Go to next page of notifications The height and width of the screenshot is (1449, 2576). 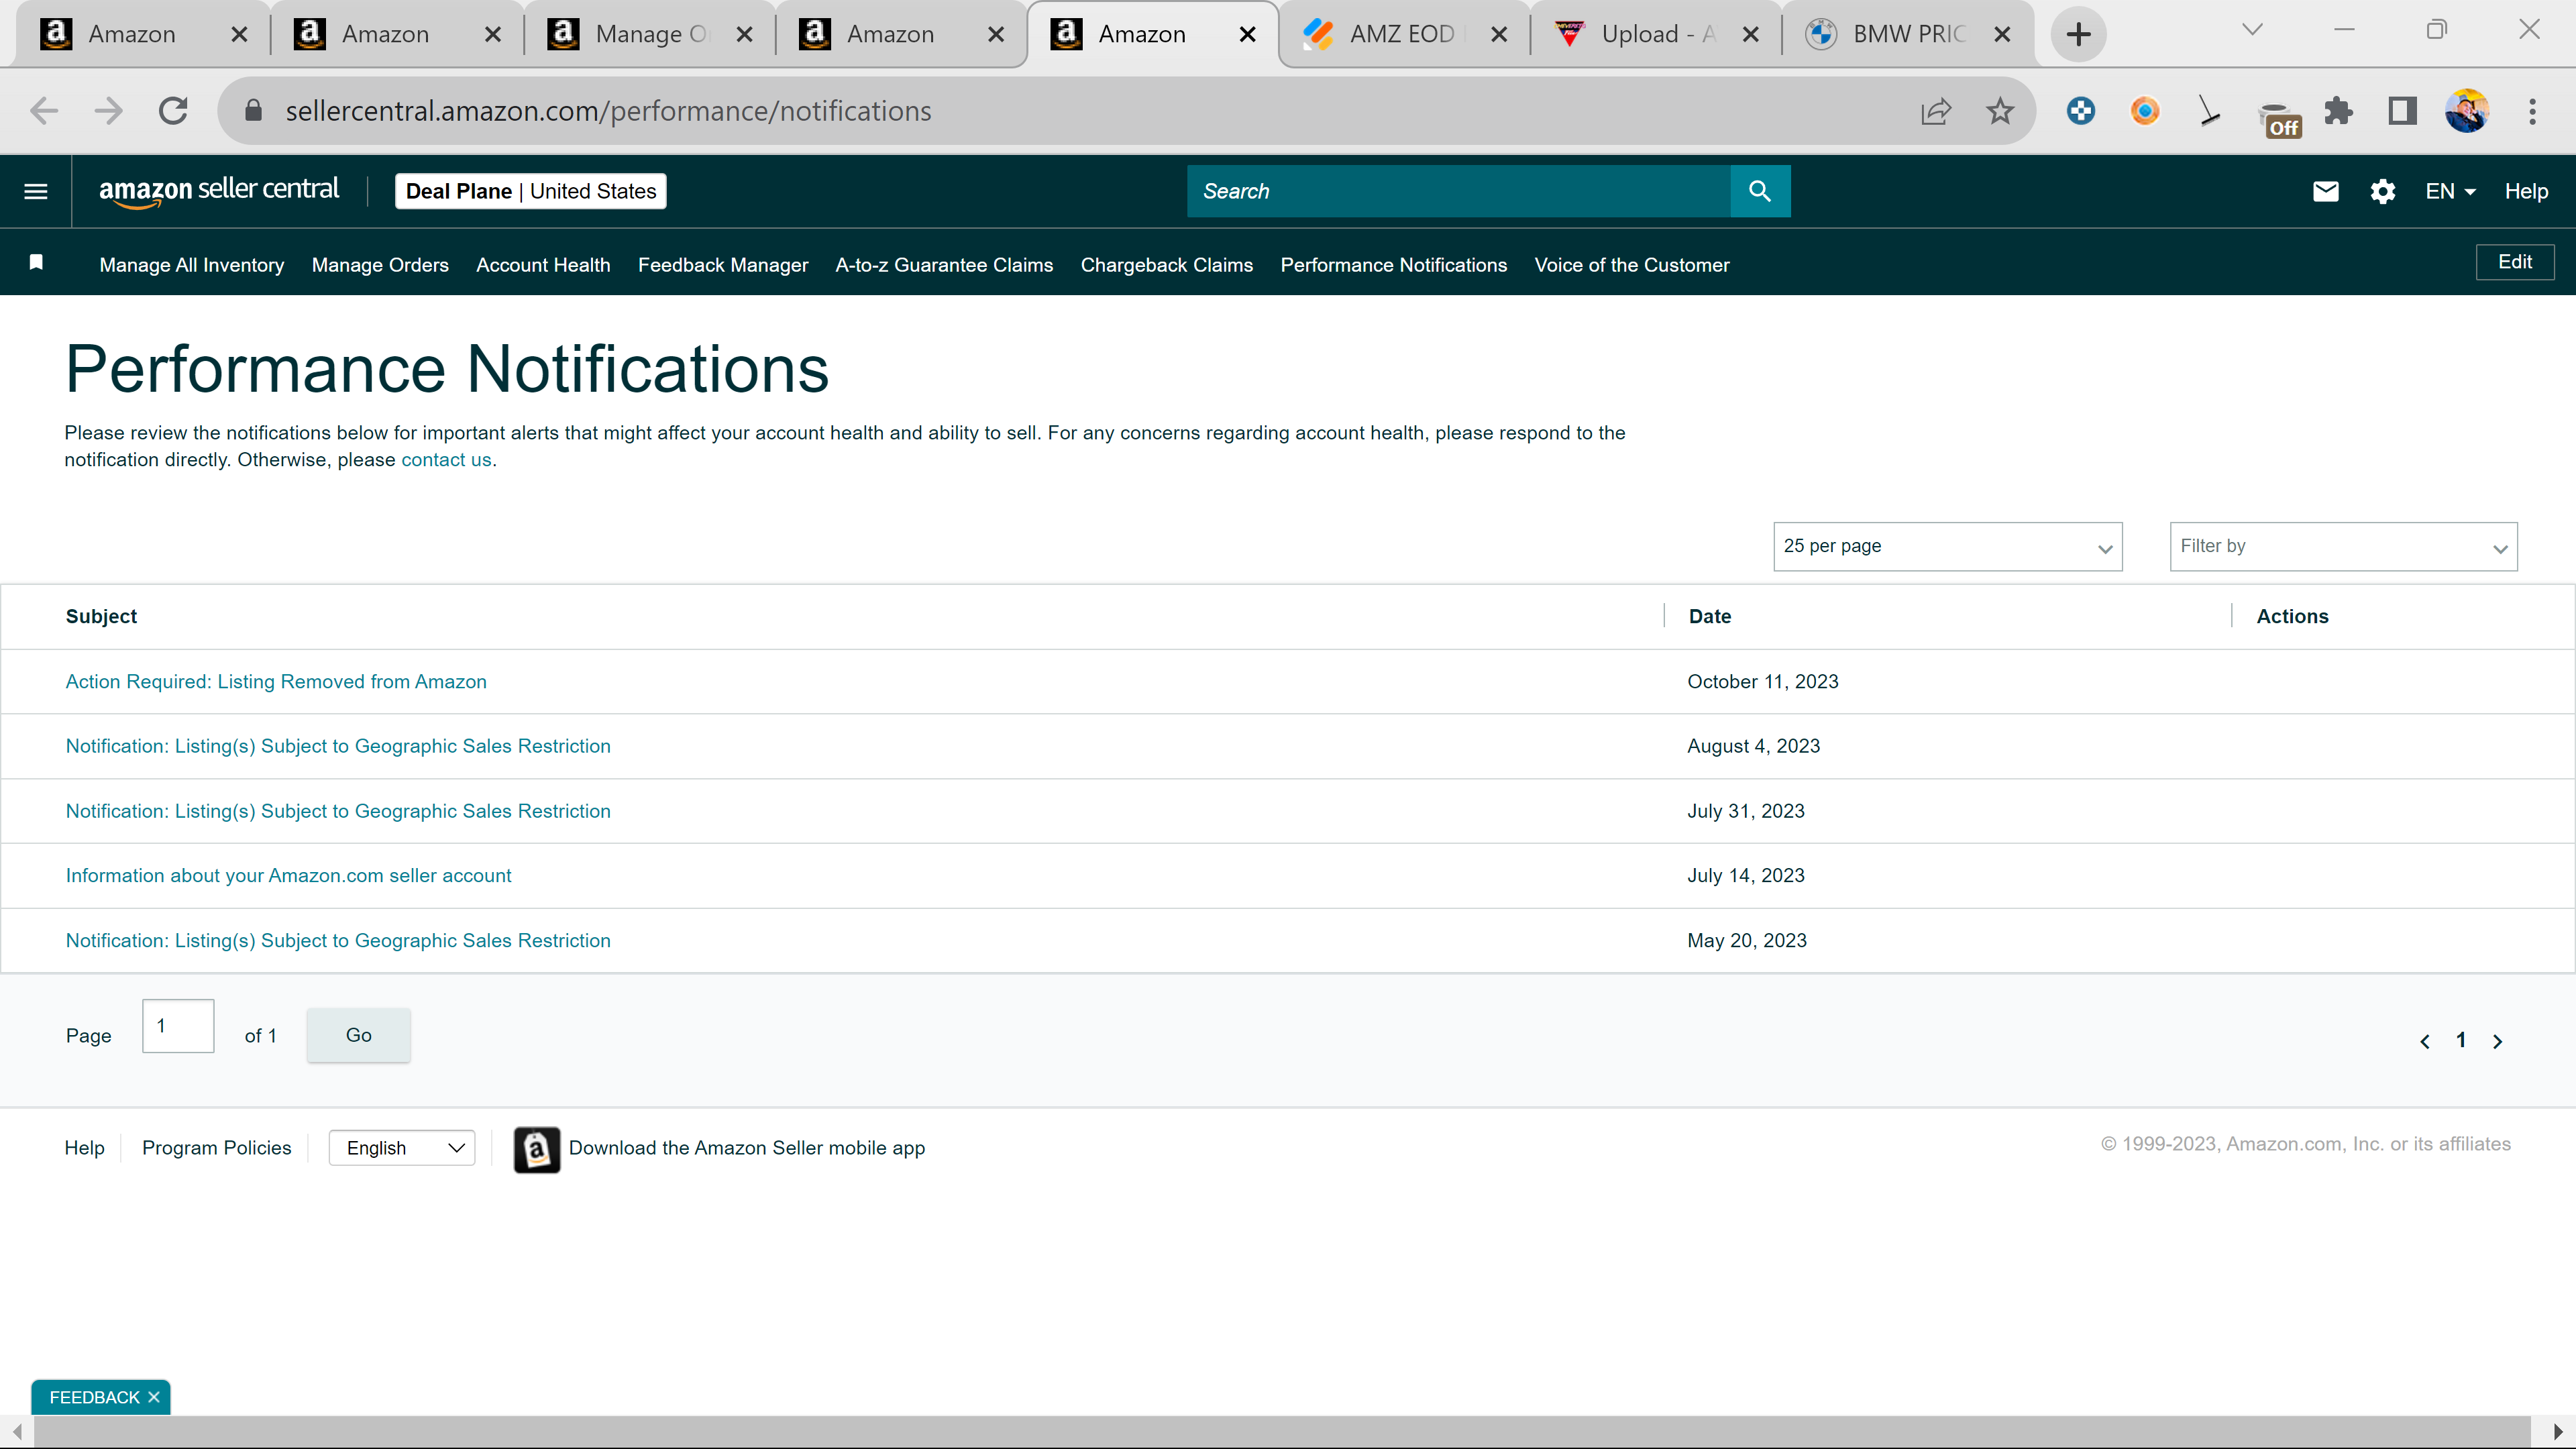coord(2497,1041)
